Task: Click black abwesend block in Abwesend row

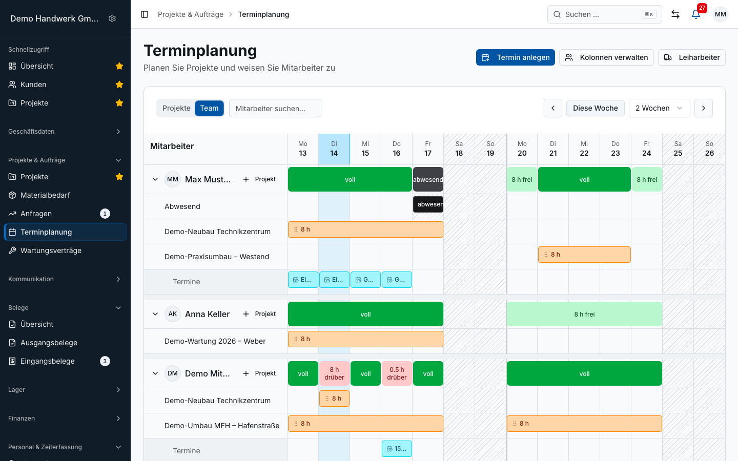Action: tap(428, 204)
